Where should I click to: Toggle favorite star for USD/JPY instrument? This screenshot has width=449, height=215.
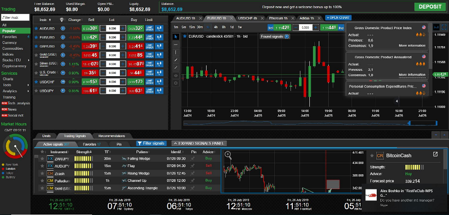pyautogui.click(x=36, y=91)
